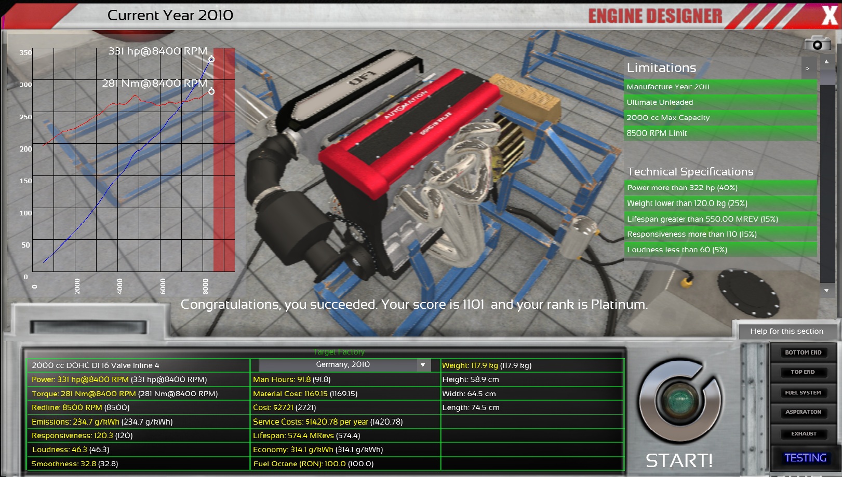This screenshot has width=842, height=477.
Task: Select the 8500 RPM Limit row
Action: click(x=720, y=133)
